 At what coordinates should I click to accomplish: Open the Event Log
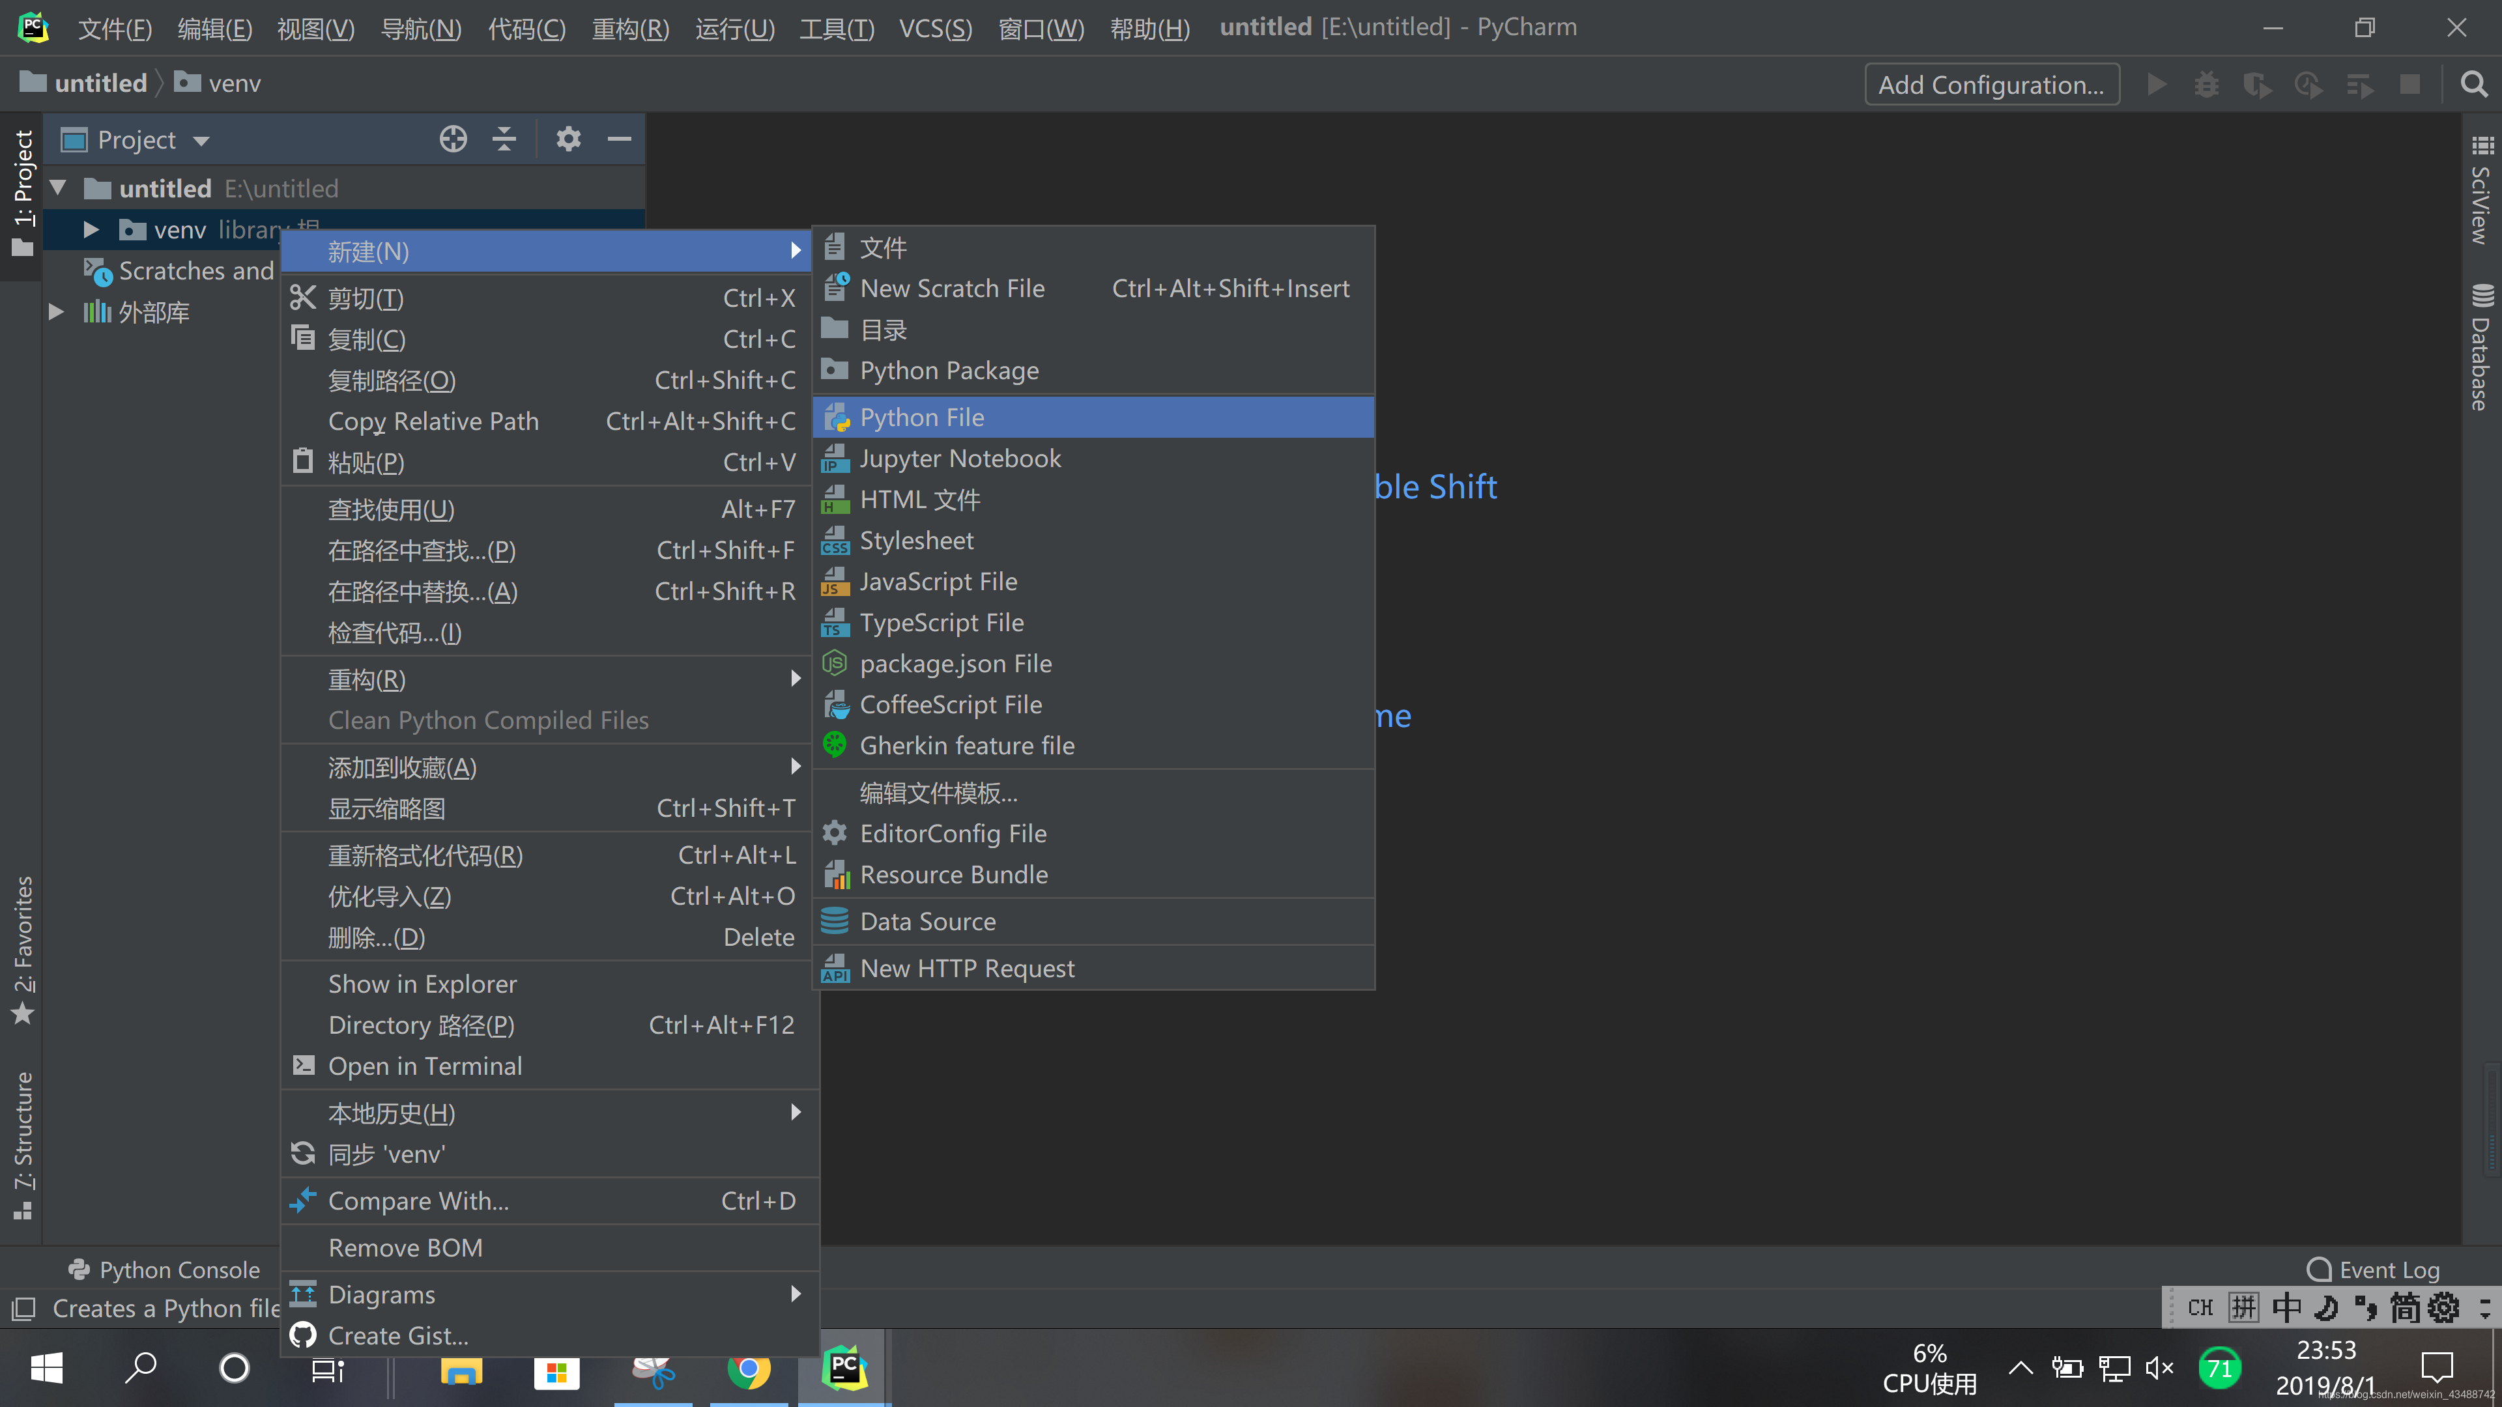tap(2373, 1269)
